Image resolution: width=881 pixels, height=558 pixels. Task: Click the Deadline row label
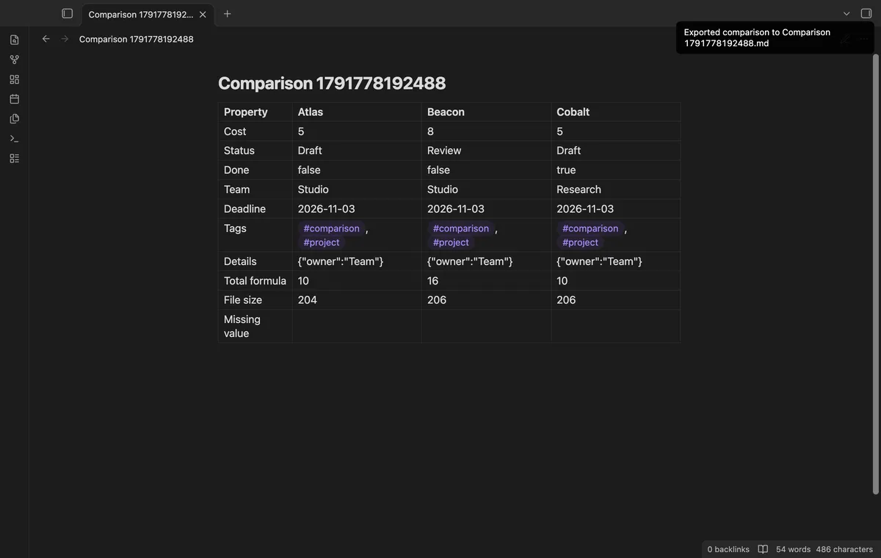(245, 209)
